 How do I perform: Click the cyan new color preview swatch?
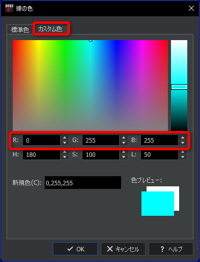pos(158,204)
